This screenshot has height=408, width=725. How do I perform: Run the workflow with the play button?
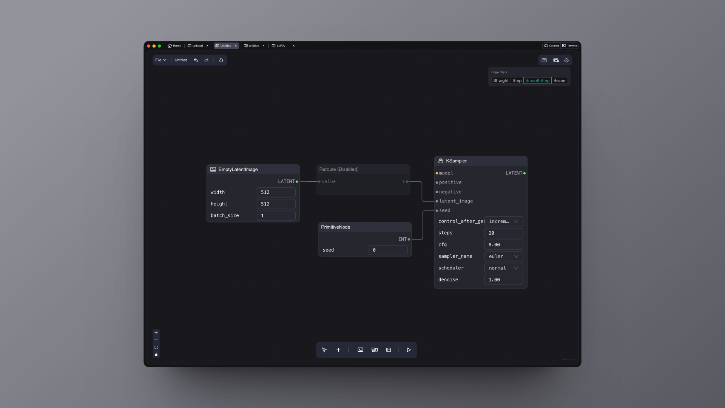409,350
